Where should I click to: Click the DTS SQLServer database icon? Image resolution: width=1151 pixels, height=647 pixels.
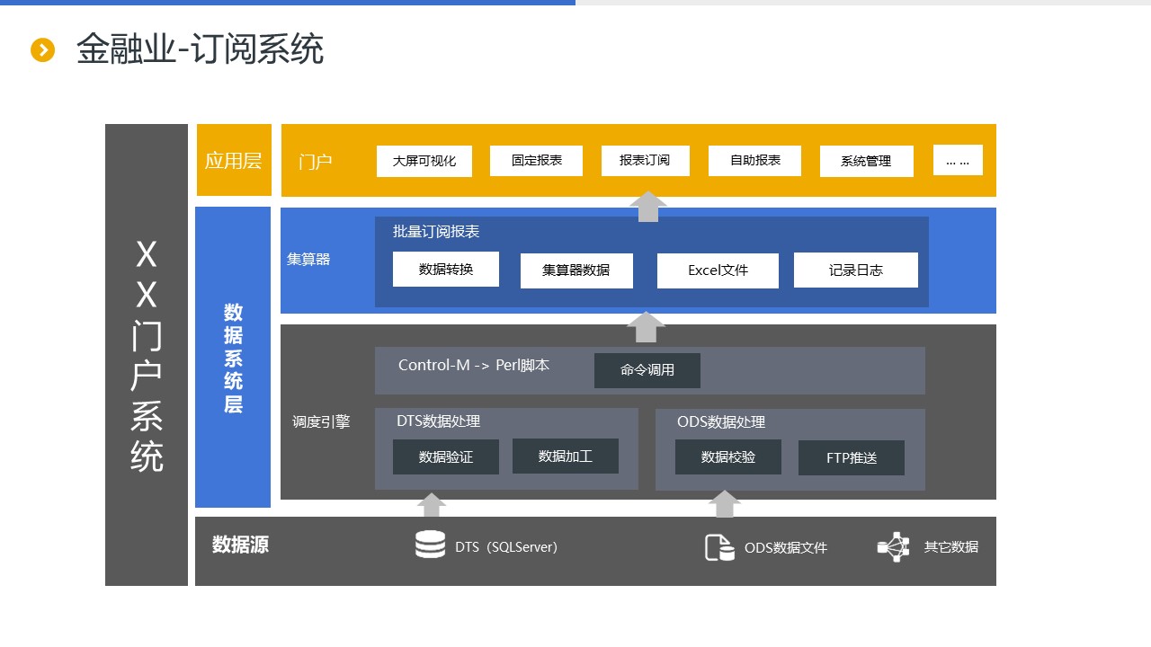click(430, 545)
